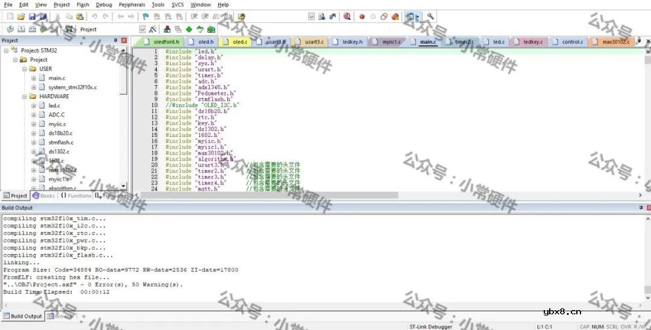The image size is (651, 330).
Task: Click the Insert Bookmark flag icon
Action: click(146, 16)
